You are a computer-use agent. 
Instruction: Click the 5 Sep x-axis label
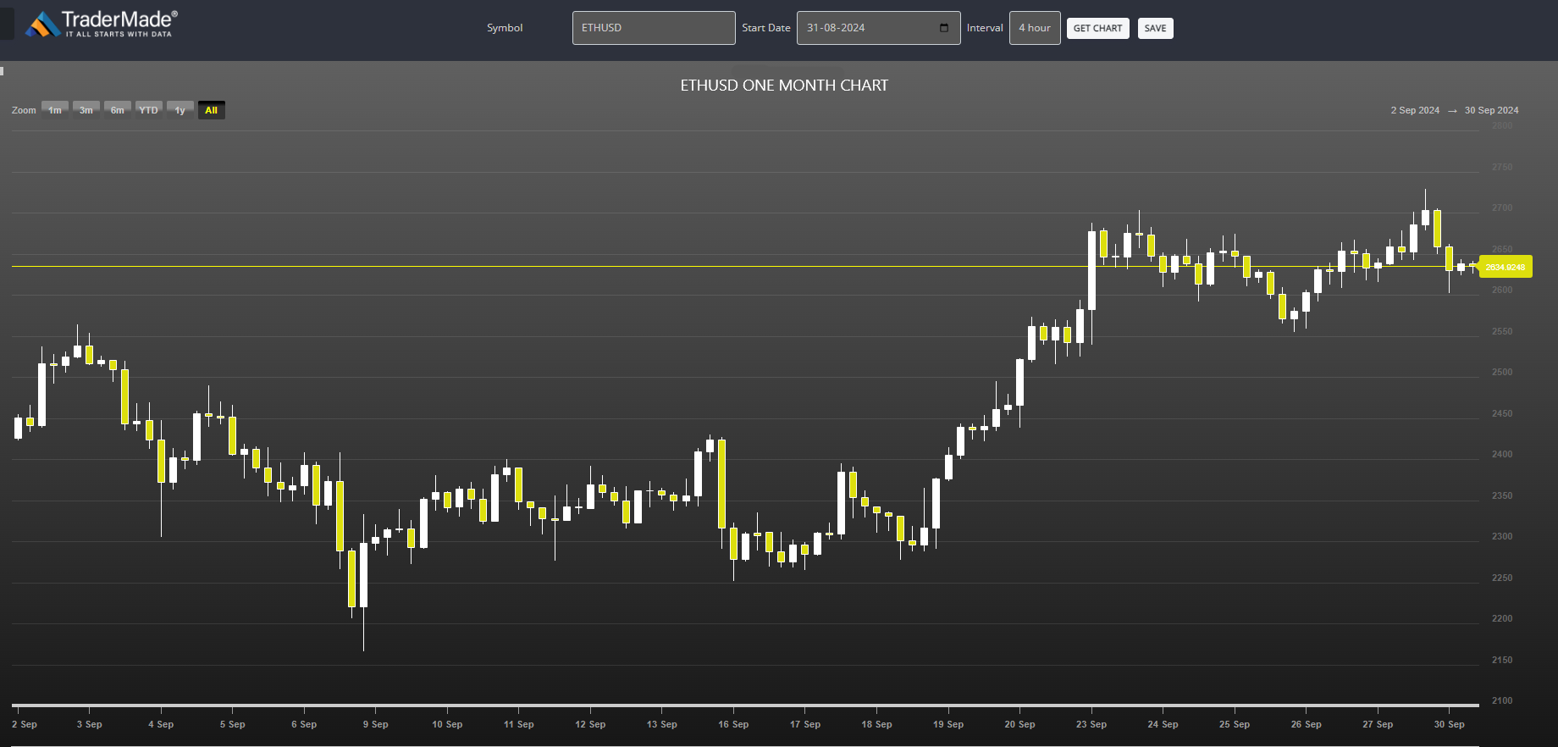tap(233, 724)
